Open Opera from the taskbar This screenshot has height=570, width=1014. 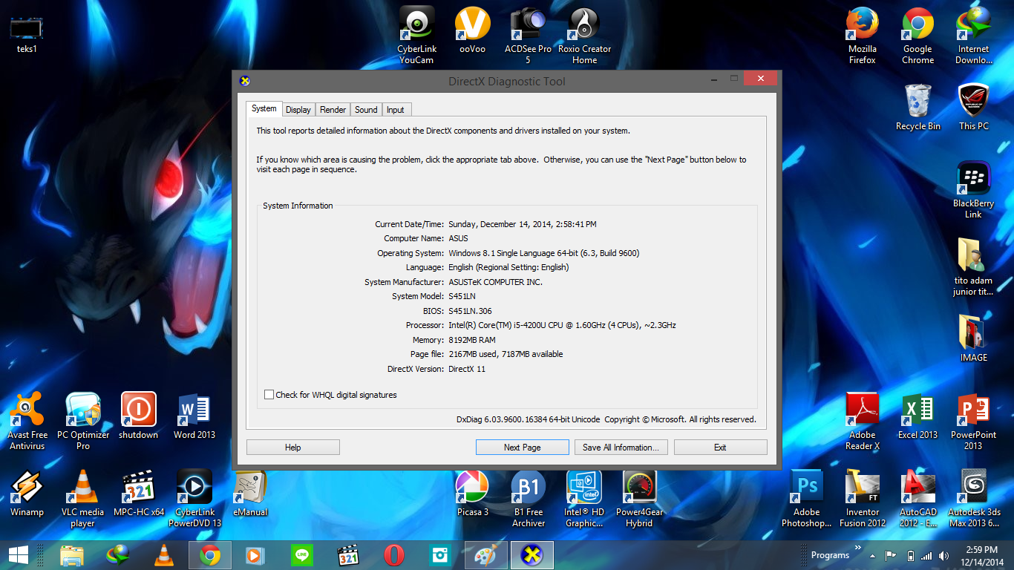(392, 555)
